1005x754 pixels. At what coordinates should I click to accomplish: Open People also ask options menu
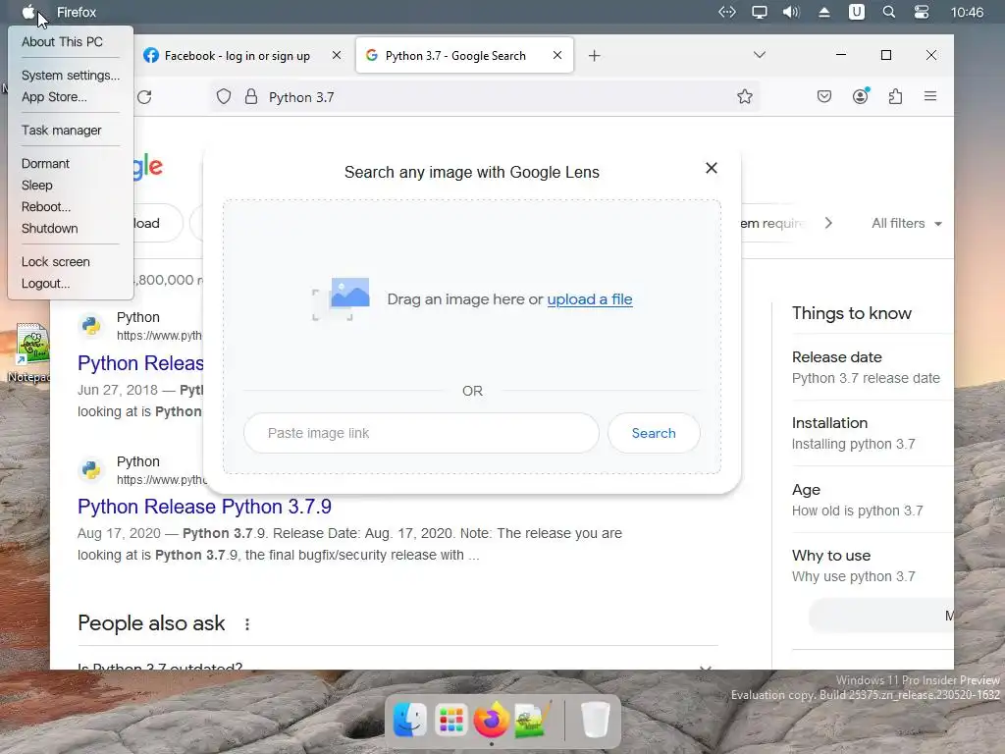click(x=247, y=623)
